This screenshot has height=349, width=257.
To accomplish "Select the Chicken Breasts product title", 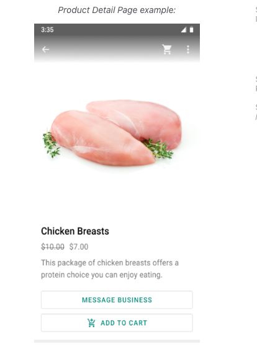I will click(x=75, y=231).
